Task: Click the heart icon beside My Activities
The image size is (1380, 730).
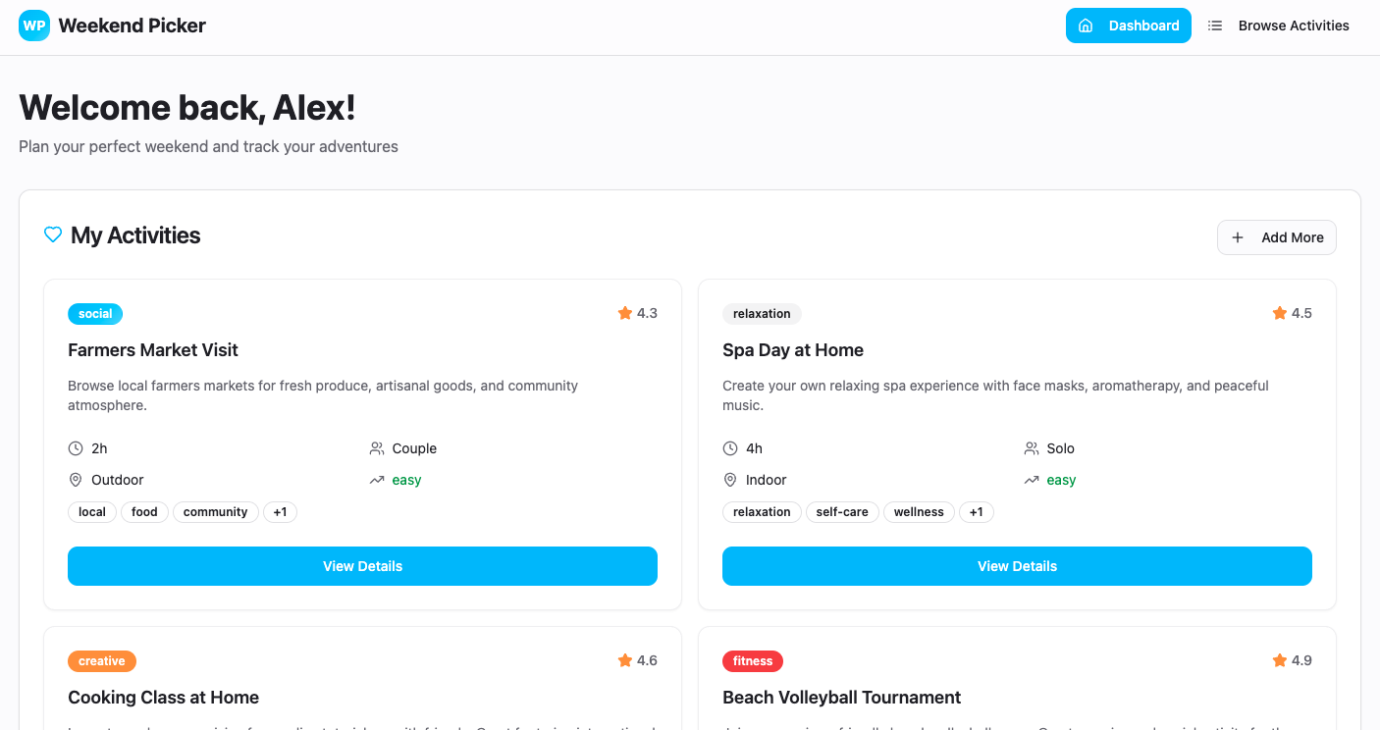Action: click(x=53, y=235)
